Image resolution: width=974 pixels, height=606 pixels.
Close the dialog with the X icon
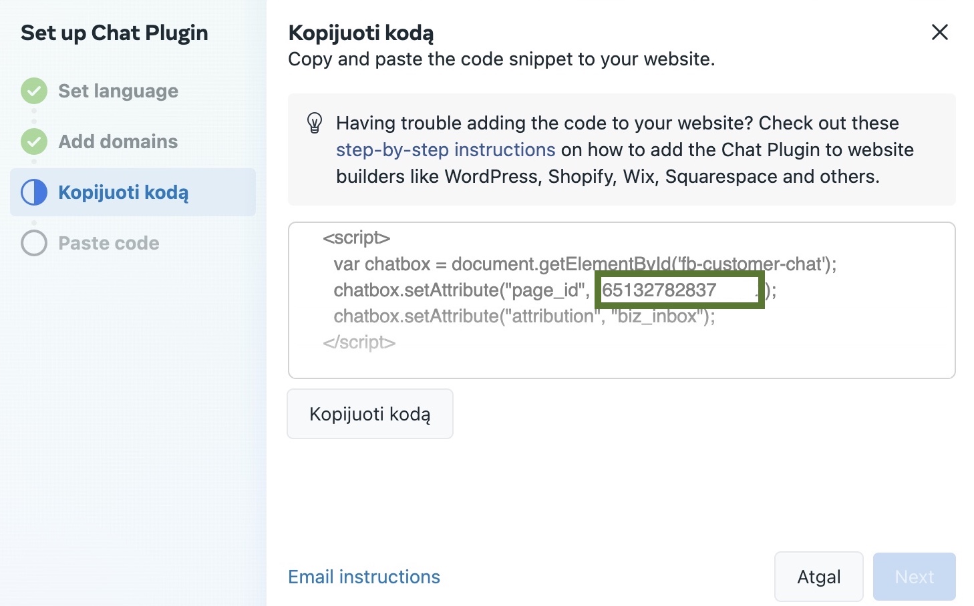[x=939, y=32]
